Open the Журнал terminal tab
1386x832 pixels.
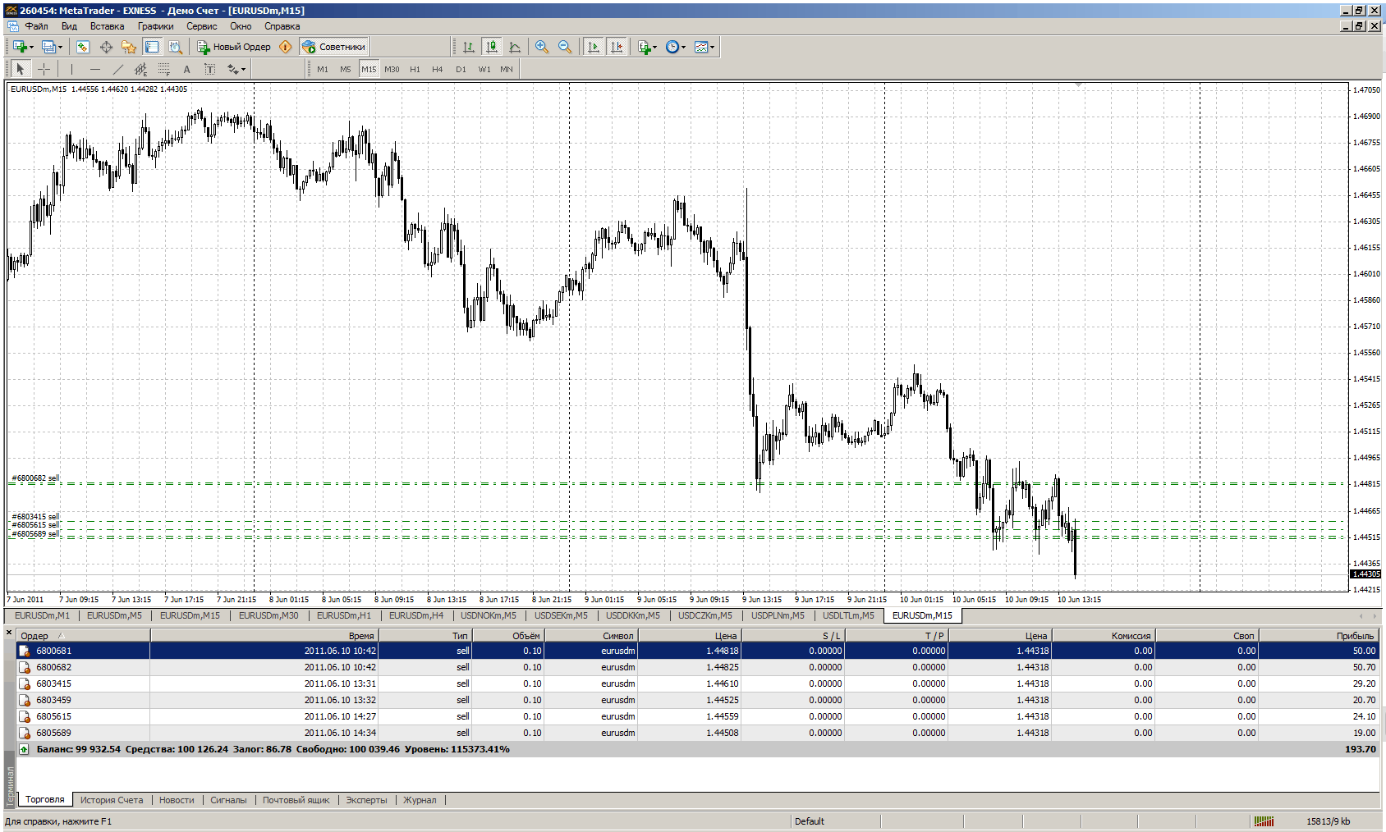420,800
